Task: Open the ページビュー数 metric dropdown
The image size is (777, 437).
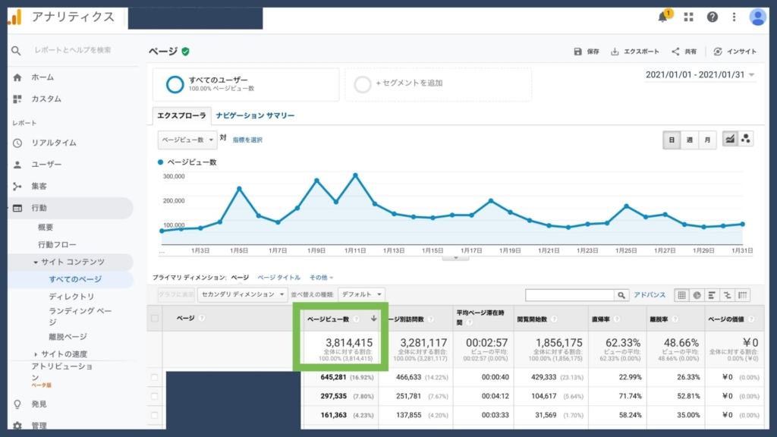Action: (187, 140)
